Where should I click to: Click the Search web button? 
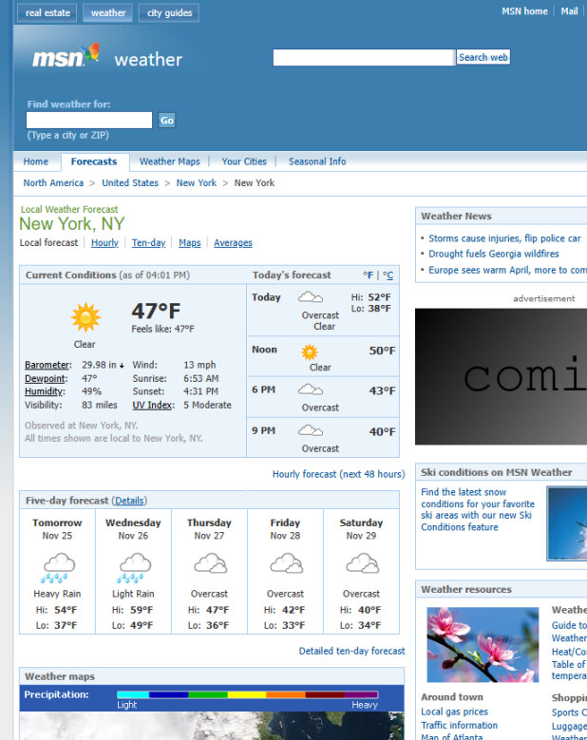point(483,57)
